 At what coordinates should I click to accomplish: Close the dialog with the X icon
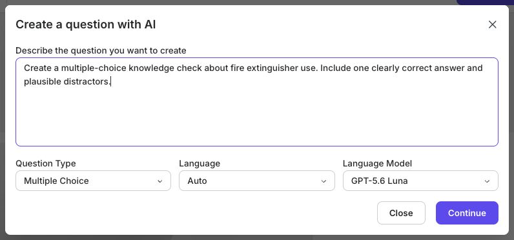coord(492,25)
